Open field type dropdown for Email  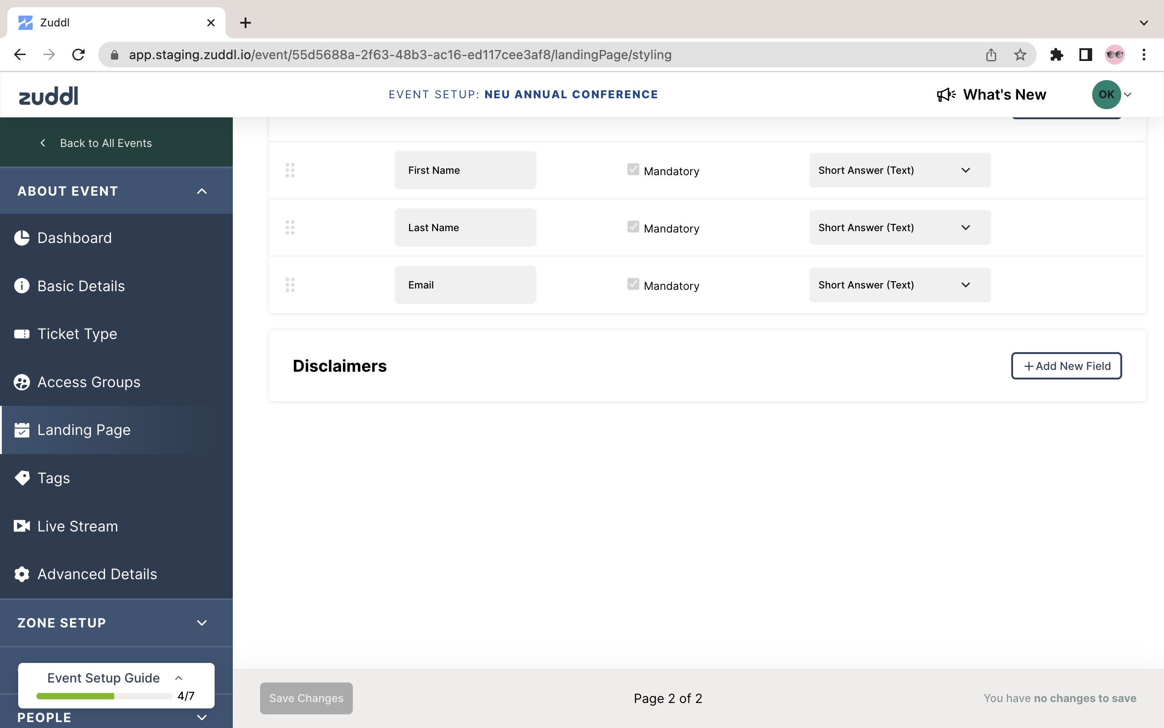click(x=899, y=284)
